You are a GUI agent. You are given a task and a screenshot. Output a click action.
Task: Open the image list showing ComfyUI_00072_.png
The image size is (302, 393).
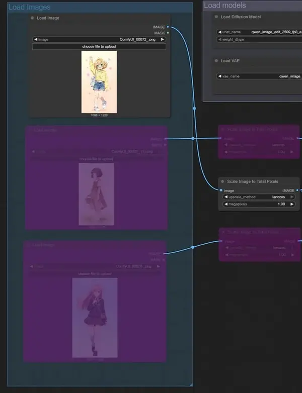click(99, 39)
